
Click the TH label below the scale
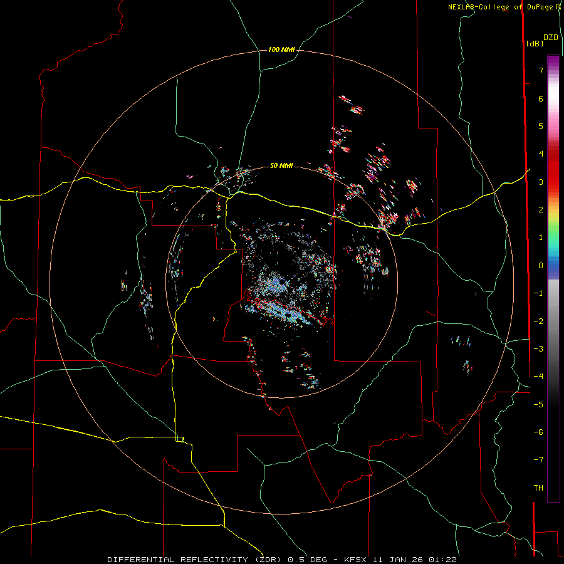(x=538, y=488)
